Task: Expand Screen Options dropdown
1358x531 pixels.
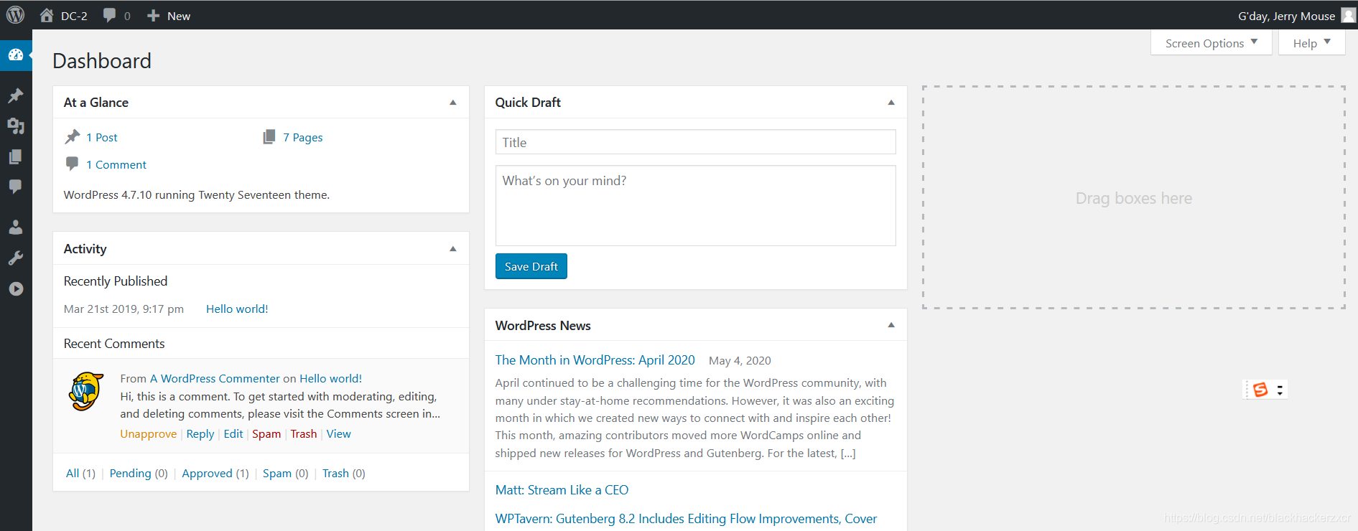Action: point(1211,43)
